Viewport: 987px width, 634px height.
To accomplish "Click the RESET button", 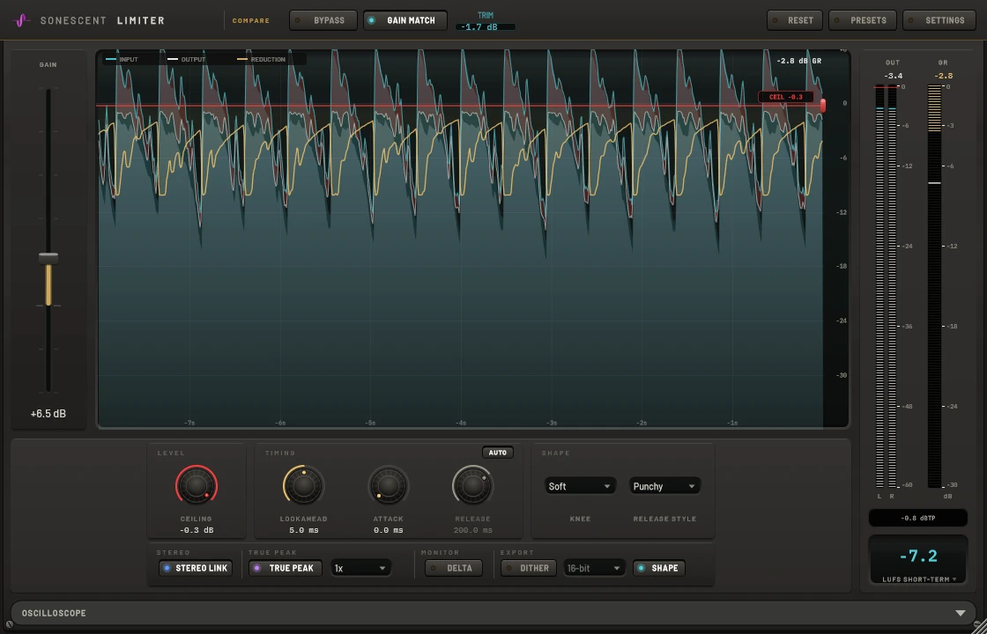I will point(794,20).
